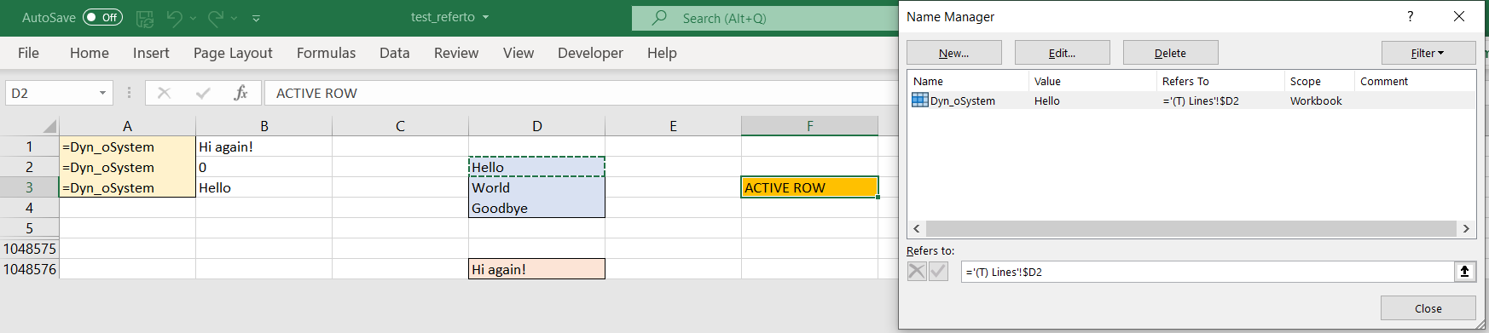1489x333 pixels.
Task: Open the View tab
Action: coord(519,53)
